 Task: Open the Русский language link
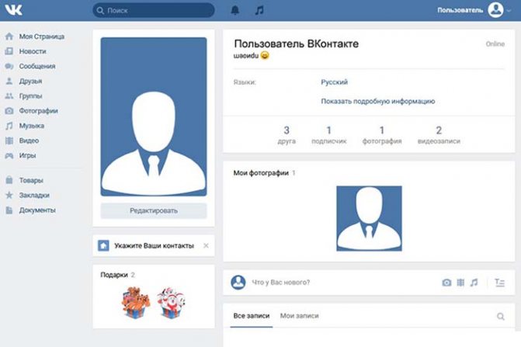coord(335,82)
